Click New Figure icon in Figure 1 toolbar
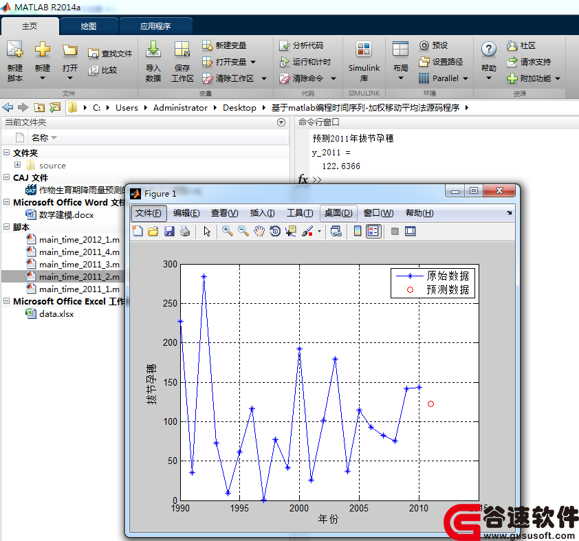This screenshot has width=579, height=541. point(138,232)
